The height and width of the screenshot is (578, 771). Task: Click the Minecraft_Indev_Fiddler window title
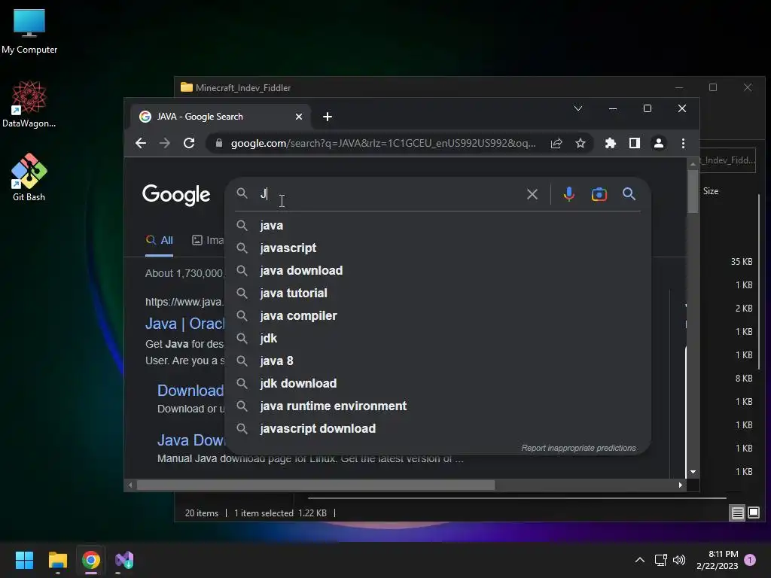[x=243, y=88]
